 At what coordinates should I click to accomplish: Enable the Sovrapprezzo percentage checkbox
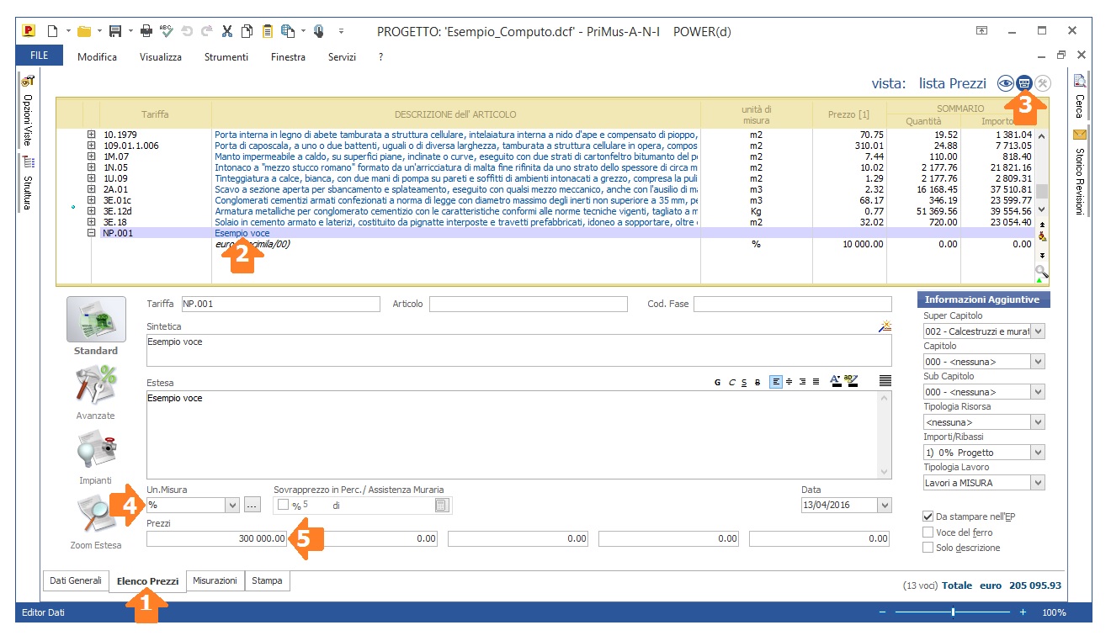[x=284, y=506]
